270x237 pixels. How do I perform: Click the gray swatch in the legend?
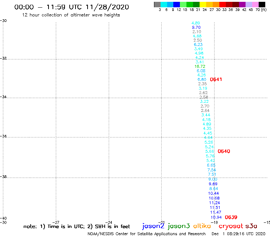click(157, 4)
